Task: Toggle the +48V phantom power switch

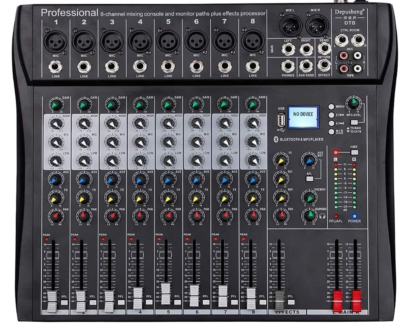Action: point(354,152)
